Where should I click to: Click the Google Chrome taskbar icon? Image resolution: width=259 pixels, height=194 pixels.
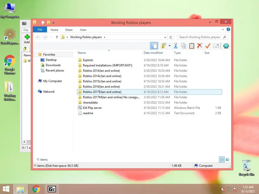36,189
